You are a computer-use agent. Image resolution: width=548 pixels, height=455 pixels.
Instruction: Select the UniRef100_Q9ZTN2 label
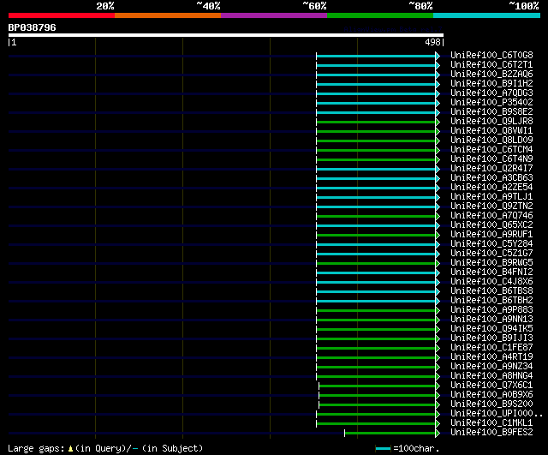click(491, 207)
